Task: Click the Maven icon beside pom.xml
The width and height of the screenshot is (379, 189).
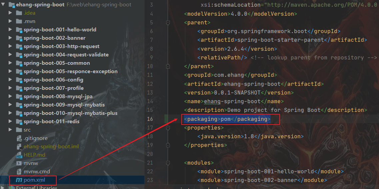Action: [x=19, y=180]
